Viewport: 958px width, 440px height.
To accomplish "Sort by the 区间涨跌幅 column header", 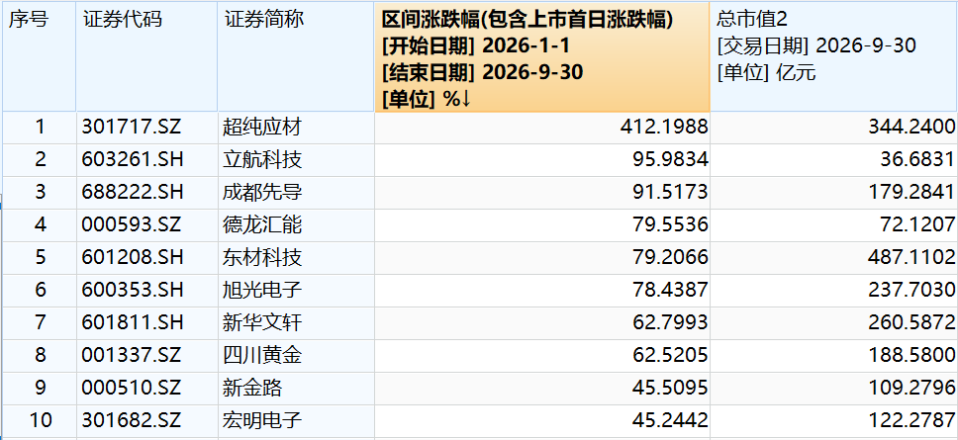I will click(x=542, y=56).
